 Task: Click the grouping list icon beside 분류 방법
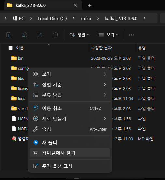pyautogui.click(x=36, y=95)
